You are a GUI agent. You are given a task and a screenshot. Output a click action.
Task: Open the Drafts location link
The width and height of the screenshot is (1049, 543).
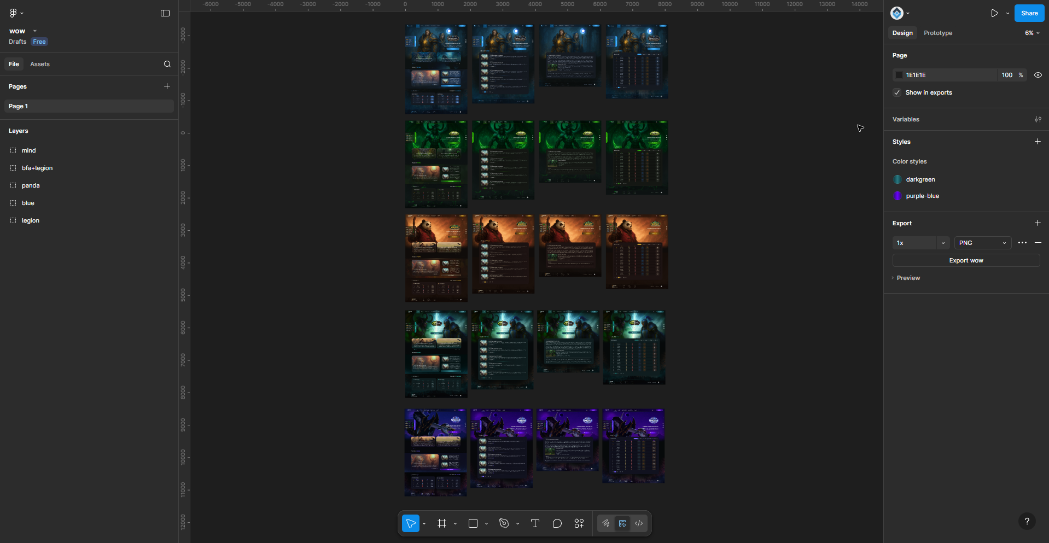pos(18,42)
